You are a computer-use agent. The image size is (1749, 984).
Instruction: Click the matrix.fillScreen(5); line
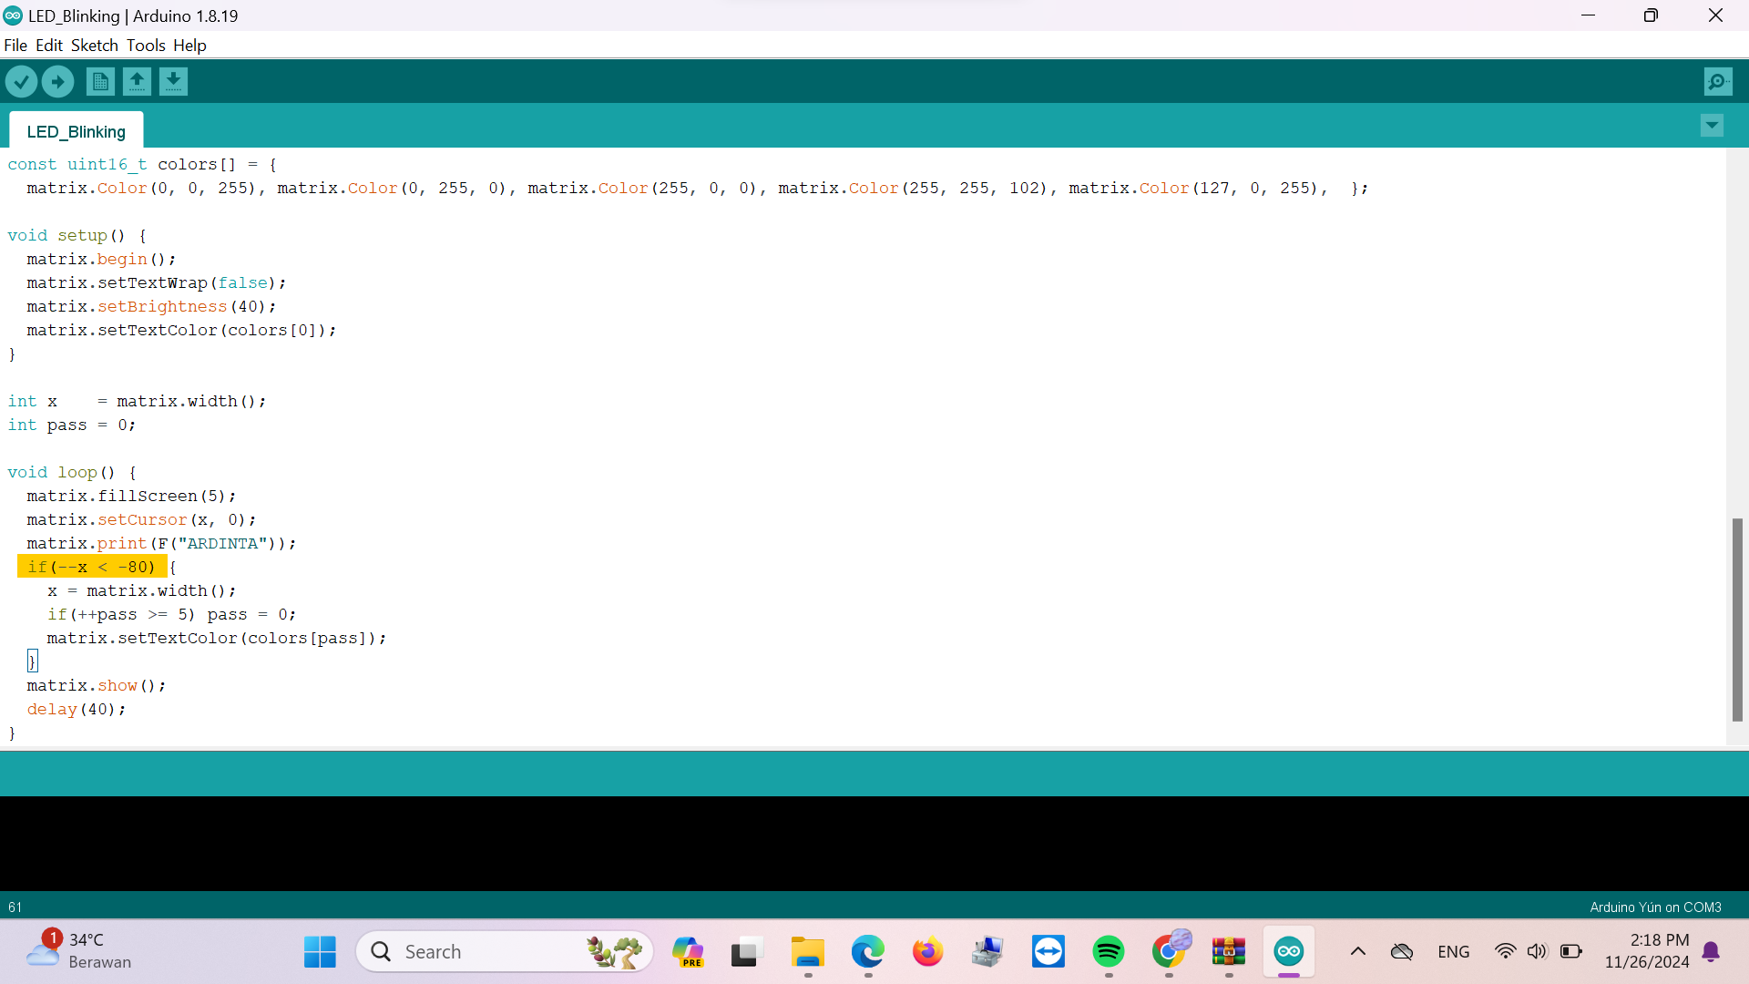point(131,496)
